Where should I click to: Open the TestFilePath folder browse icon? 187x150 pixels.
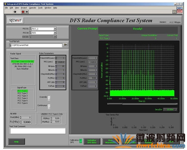click(65, 44)
